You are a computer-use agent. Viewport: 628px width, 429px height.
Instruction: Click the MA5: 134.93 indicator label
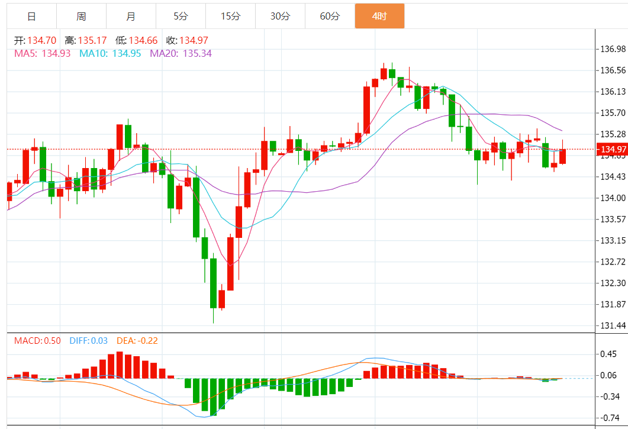42,53
